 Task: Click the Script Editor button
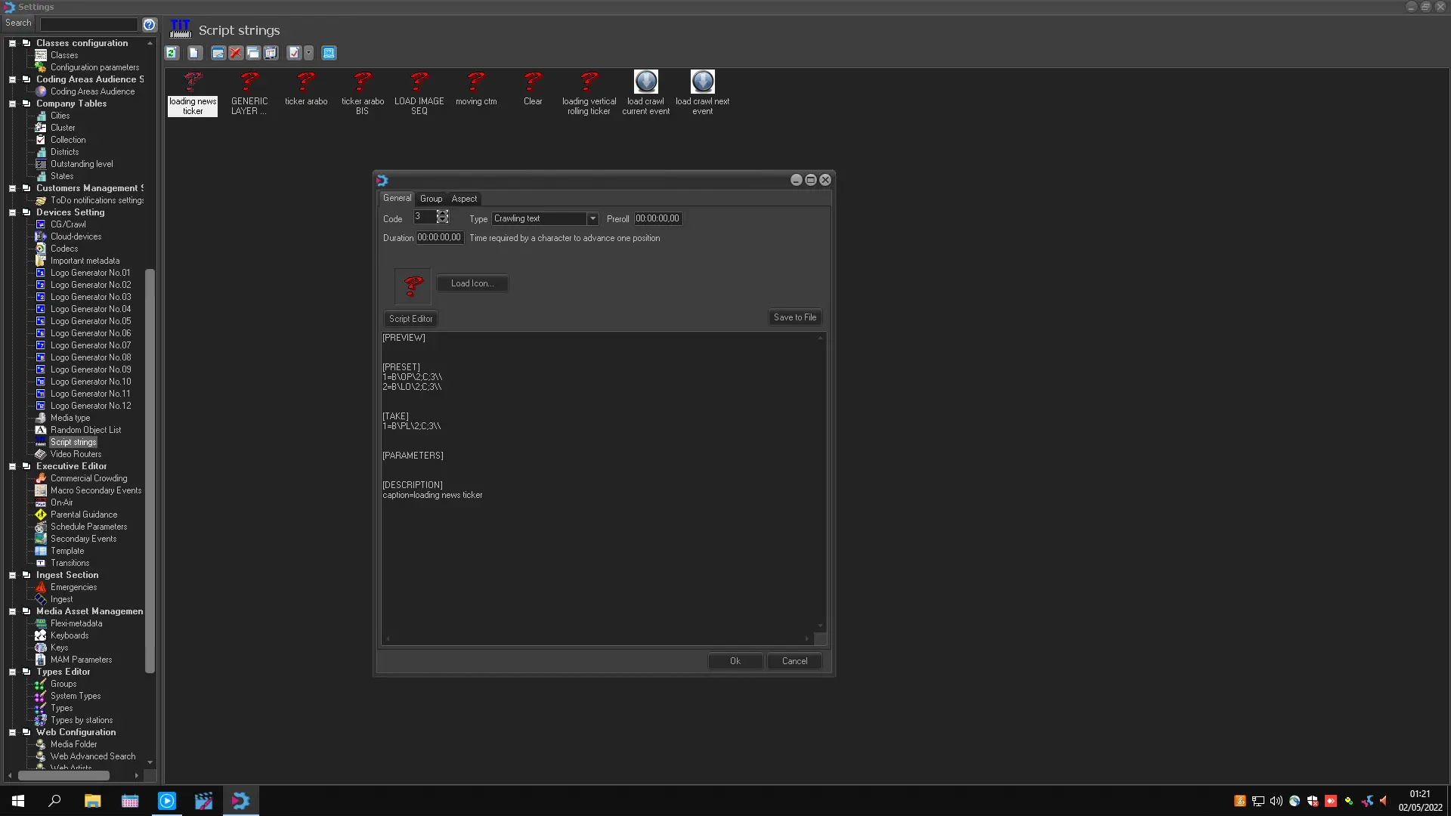(410, 319)
